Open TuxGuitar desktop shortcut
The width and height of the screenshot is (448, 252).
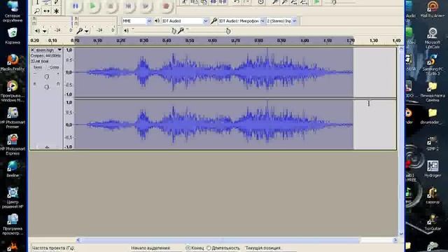coord(432,223)
